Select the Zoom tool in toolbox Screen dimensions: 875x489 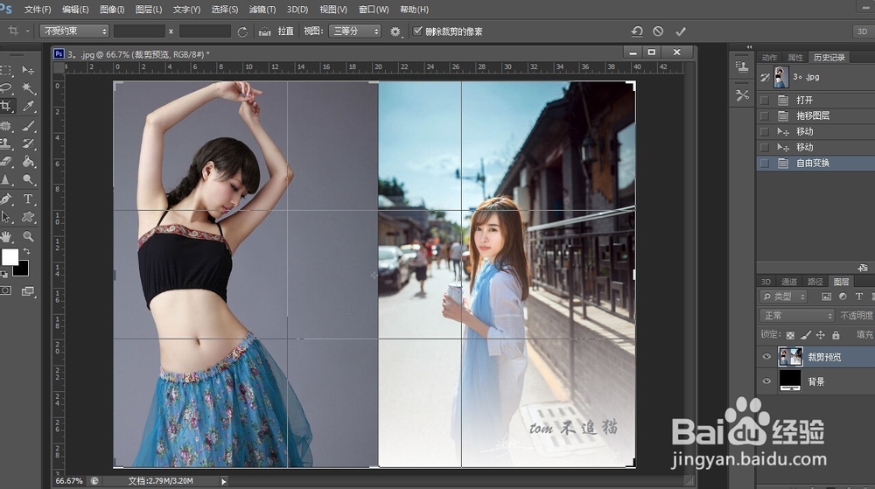28,236
